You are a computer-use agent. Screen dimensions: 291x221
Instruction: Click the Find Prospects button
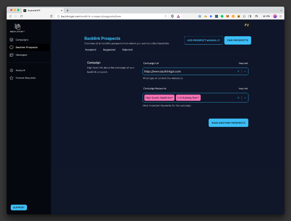tap(237, 40)
